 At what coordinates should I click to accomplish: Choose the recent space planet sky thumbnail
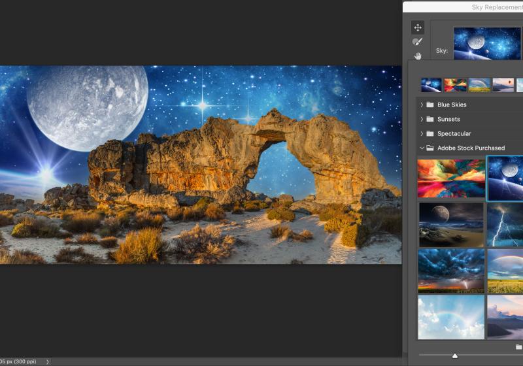431,86
